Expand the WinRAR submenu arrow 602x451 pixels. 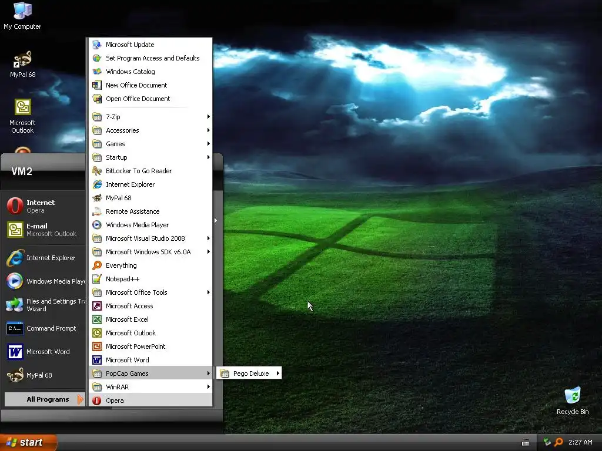(209, 386)
